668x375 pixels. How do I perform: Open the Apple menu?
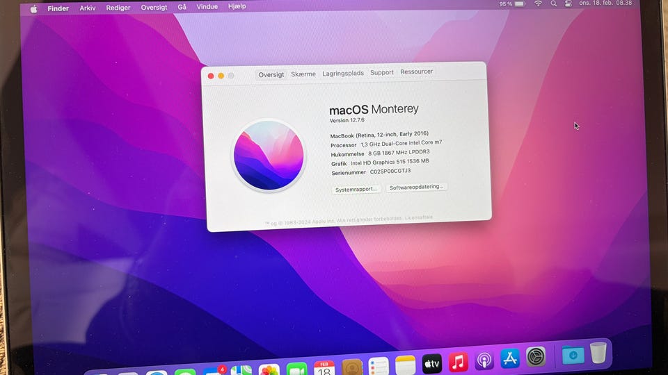(x=33, y=9)
